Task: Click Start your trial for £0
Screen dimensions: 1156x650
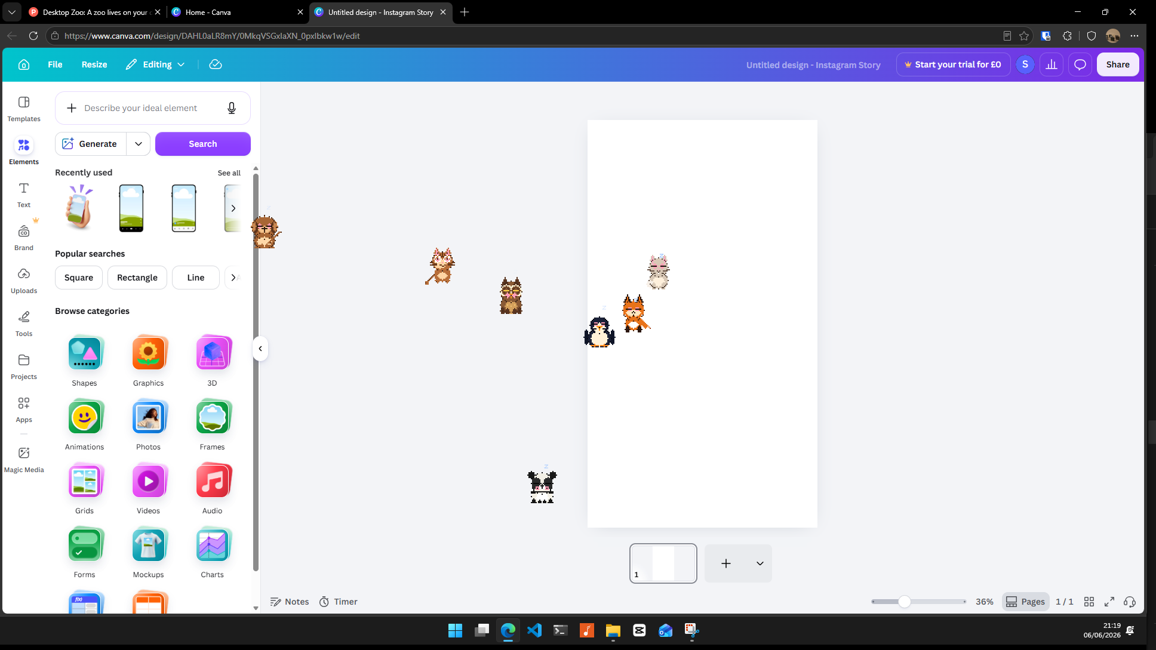Action: click(953, 64)
